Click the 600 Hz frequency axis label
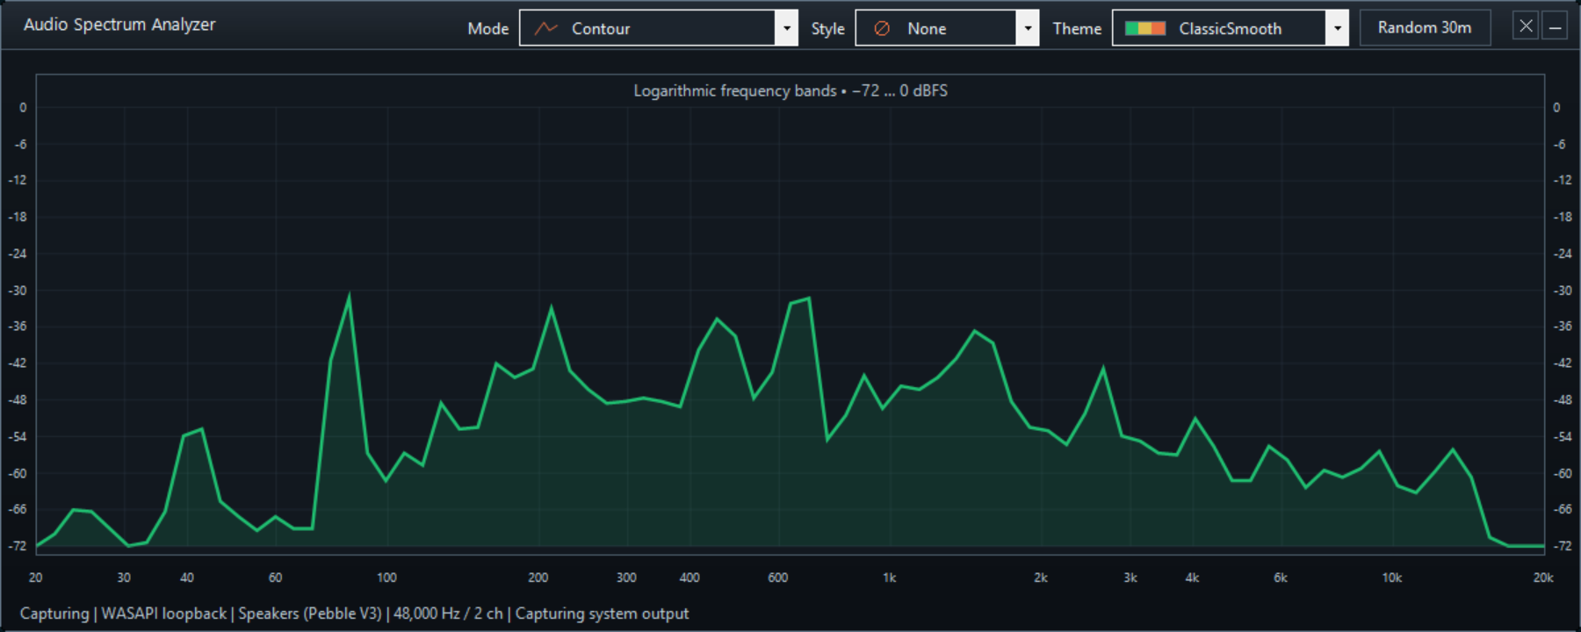The height and width of the screenshot is (632, 1581). [x=778, y=578]
